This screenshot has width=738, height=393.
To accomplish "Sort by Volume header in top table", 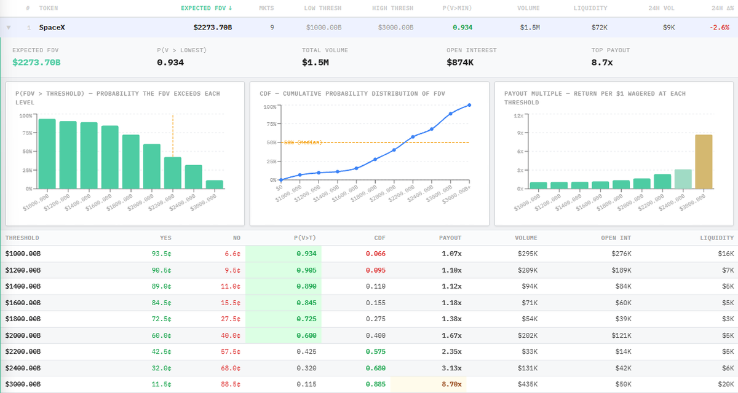I will 528,9.
